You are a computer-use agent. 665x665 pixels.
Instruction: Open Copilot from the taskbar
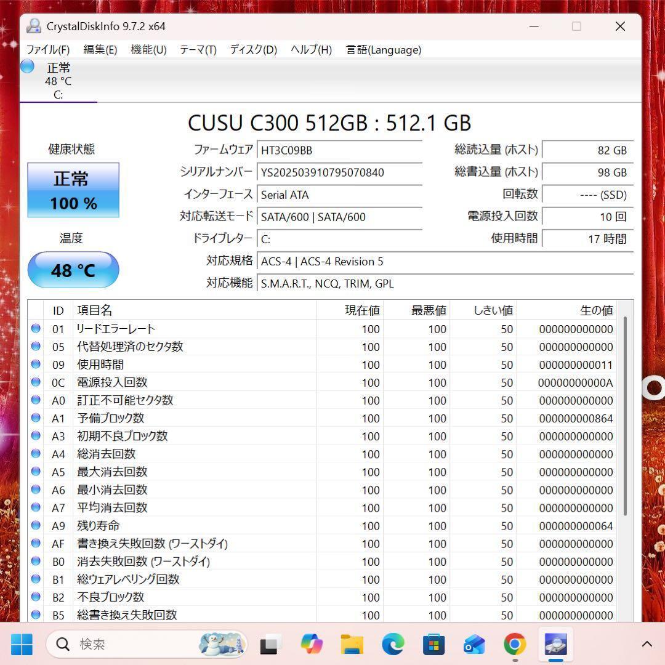(311, 644)
